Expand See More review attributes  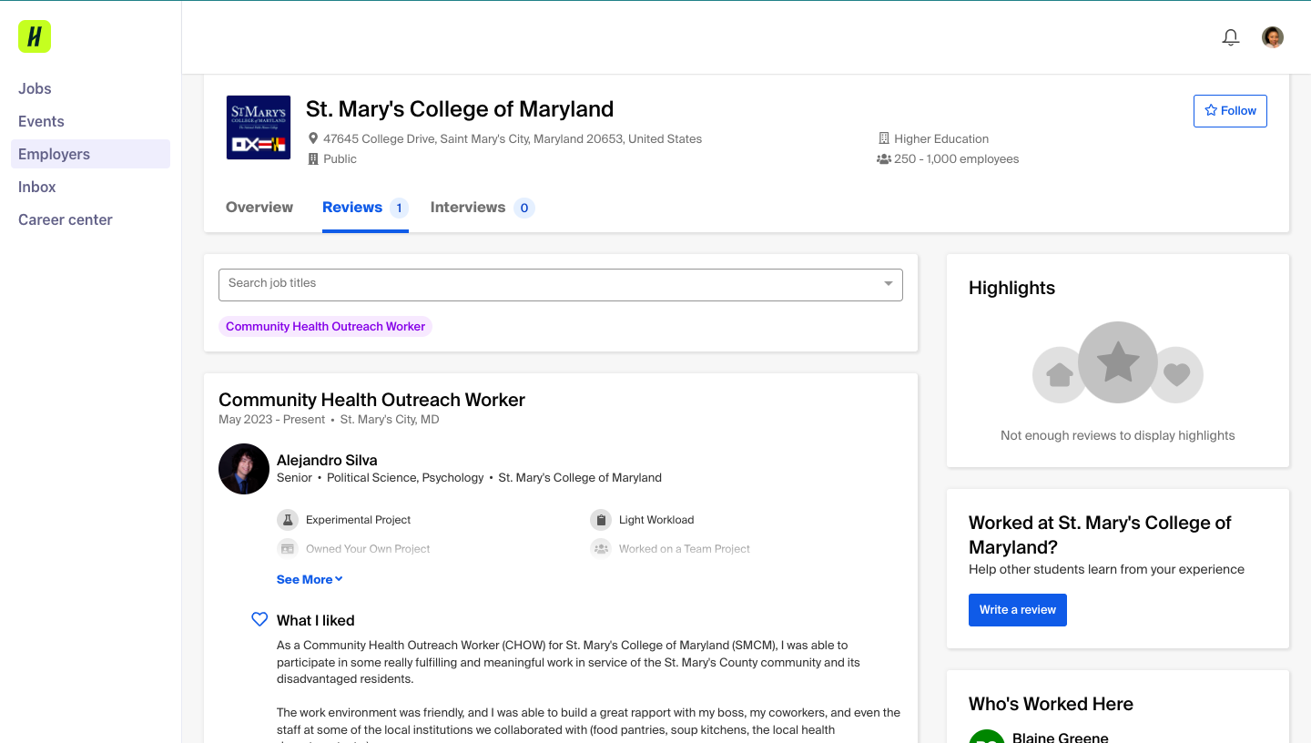pos(310,579)
